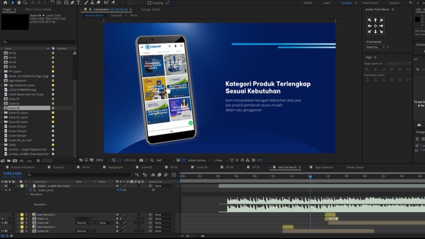Image resolution: width=425 pixels, height=239 pixels.
Task: Open the Render Queue tab
Action: point(355,167)
